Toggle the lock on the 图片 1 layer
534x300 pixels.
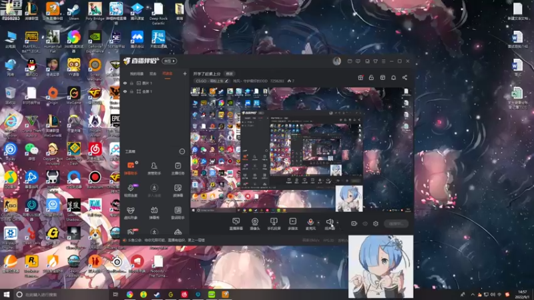click(x=131, y=83)
